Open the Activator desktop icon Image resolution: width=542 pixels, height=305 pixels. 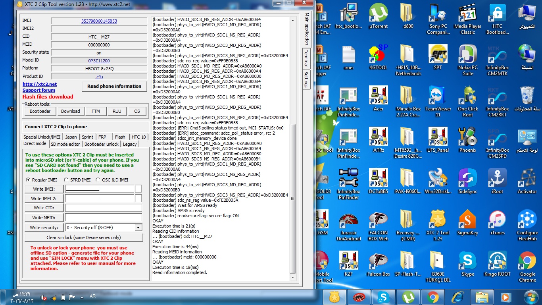pyautogui.click(x=527, y=181)
